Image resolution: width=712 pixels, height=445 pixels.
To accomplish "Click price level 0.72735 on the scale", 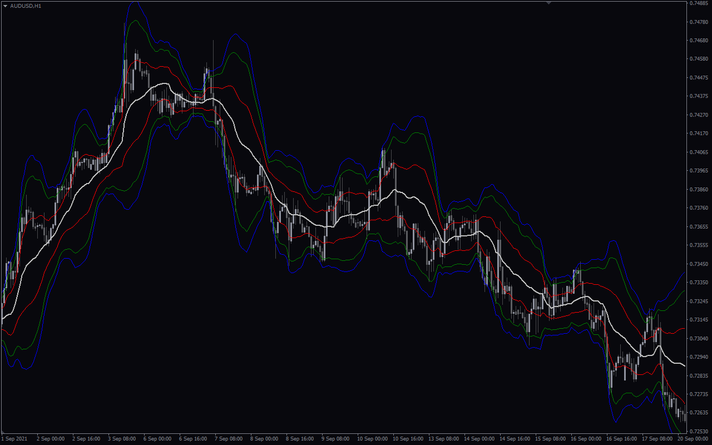I will (x=698, y=394).
